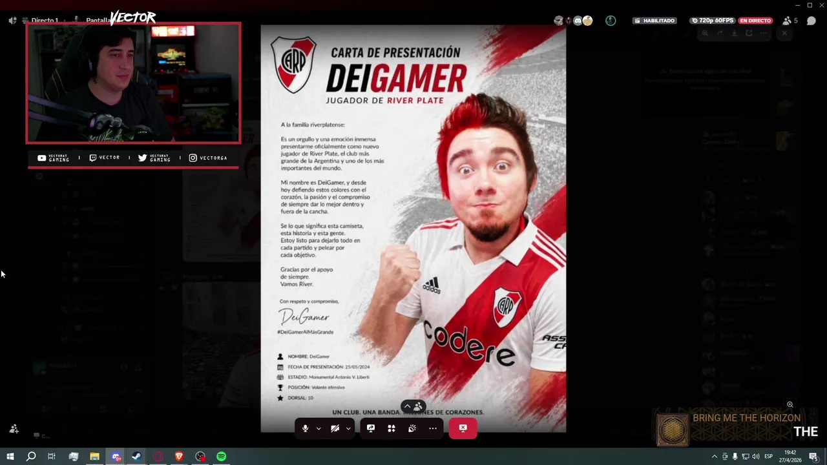Open the Windows notification center icon
Viewport: 827px width, 465px height.
pyautogui.click(x=813, y=457)
